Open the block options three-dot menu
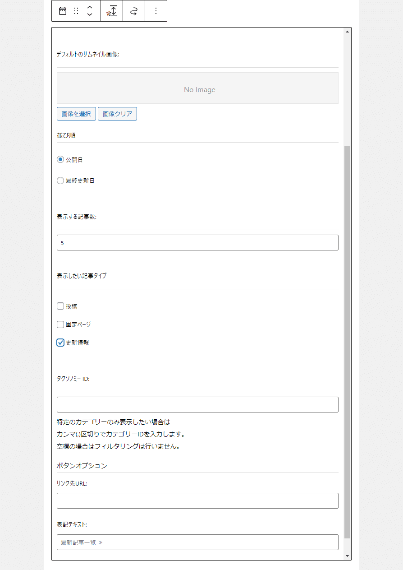 click(156, 11)
